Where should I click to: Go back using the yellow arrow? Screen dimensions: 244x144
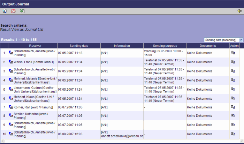pos(239,11)
